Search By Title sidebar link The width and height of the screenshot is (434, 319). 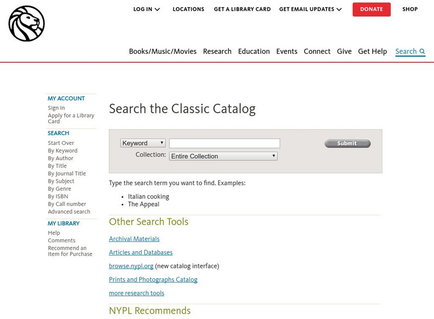pyautogui.click(x=58, y=166)
